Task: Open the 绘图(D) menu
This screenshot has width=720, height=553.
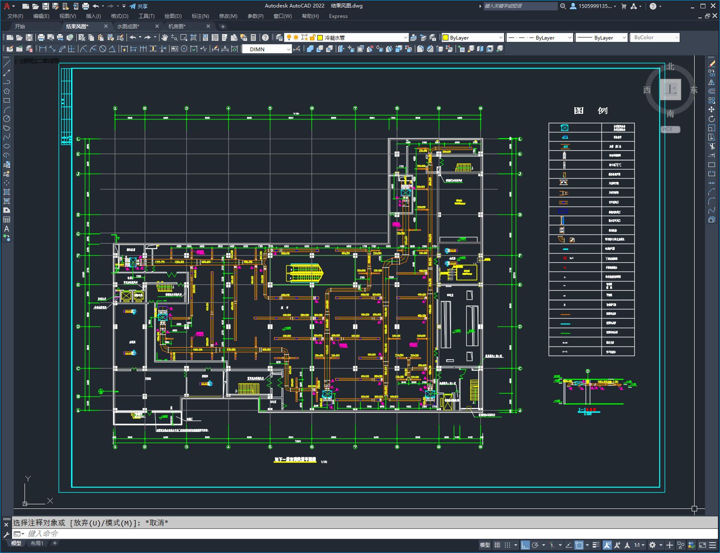Action: click(173, 16)
